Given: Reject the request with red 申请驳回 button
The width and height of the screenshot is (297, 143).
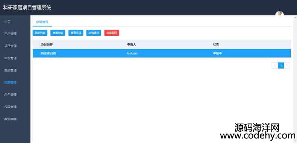Looking at the screenshot, I should click(112, 33).
